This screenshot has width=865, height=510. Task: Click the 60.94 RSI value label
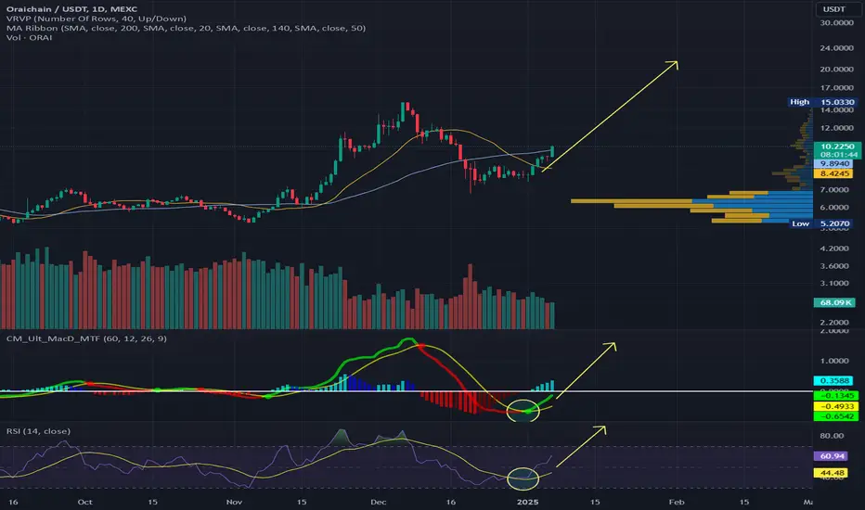832,456
